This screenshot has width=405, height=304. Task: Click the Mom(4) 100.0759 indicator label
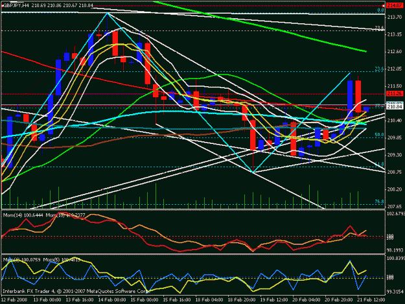[21, 259]
